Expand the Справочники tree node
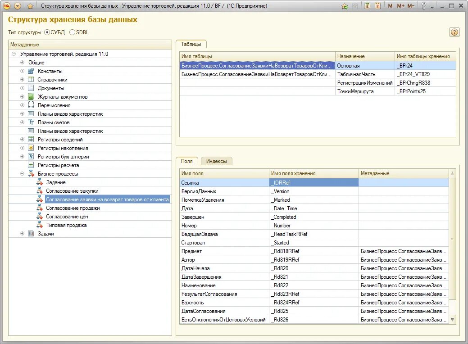This screenshot has height=344, width=468. [22, 80]
